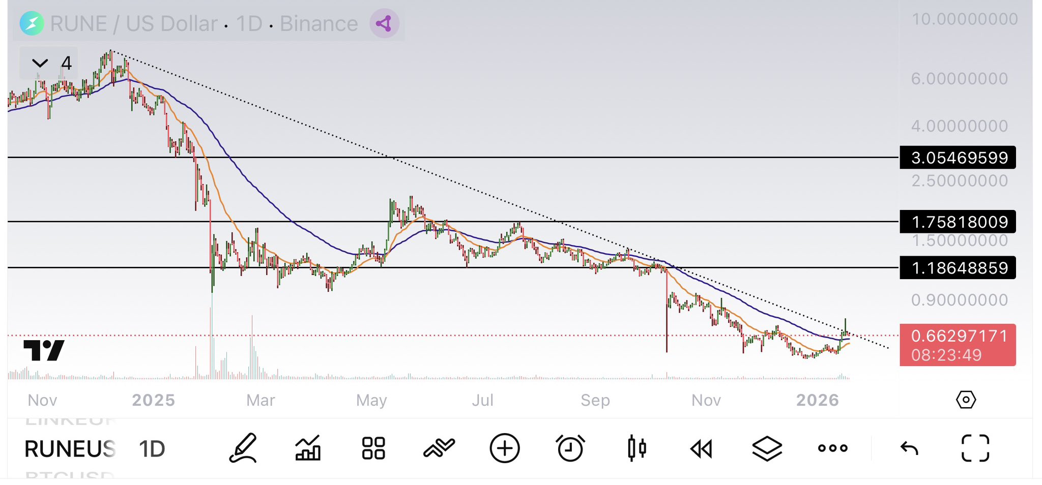Open the 1D timeframe selector

[152, 449]
